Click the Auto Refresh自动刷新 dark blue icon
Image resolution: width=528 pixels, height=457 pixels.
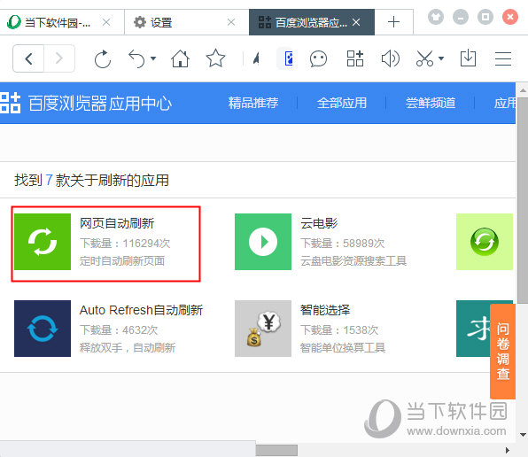[x=43, y=329]
